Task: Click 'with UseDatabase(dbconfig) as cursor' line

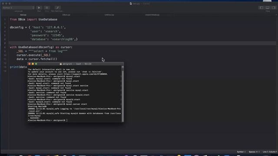Action: [41, 47]
